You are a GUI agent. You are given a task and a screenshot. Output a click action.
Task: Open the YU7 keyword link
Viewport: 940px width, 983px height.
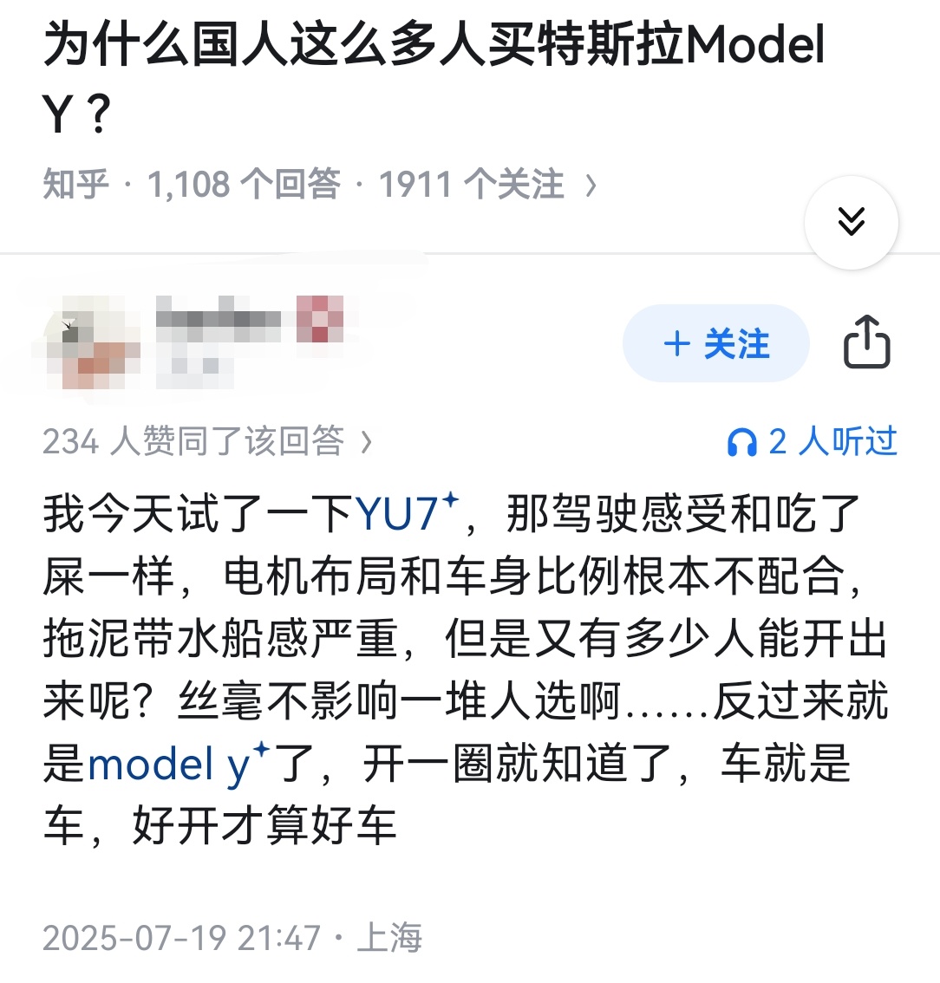(397, 514)
